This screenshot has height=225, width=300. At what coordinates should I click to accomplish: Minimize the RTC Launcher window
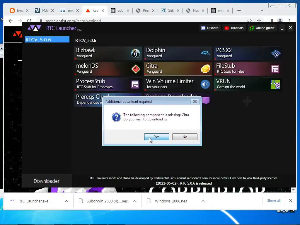(x=282, y=28)
